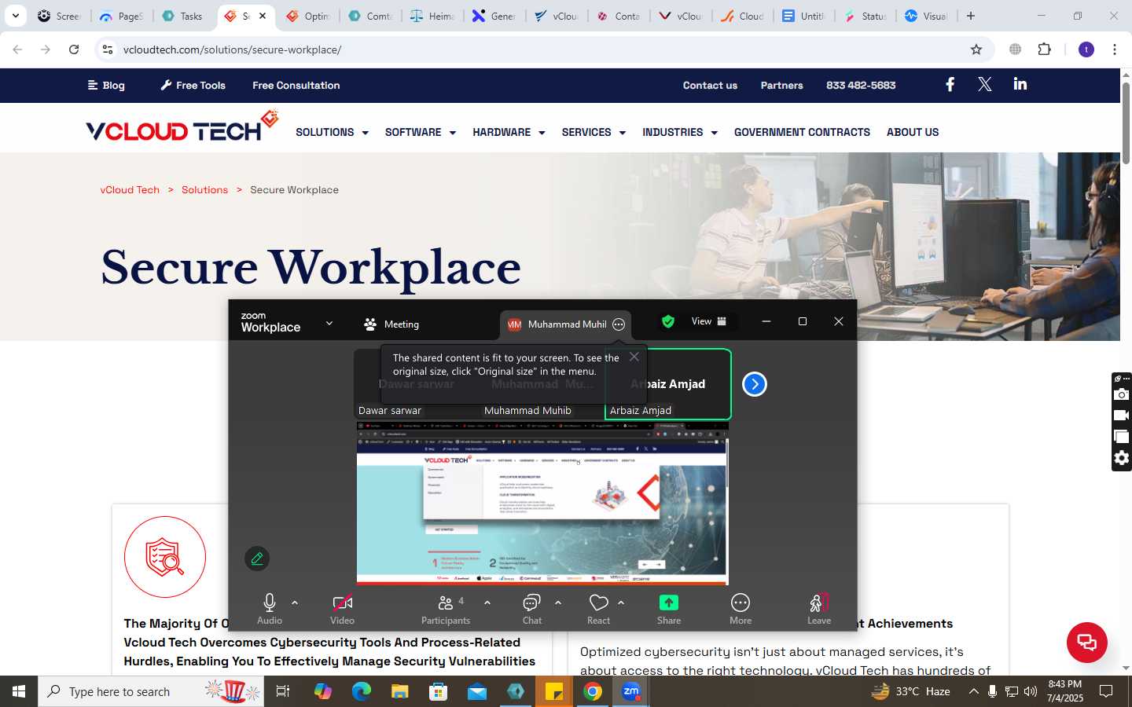This screenshot has height=707, width=1132.
Task: Open tab search dropdown in Chrome
Action: tap(15, 16)
